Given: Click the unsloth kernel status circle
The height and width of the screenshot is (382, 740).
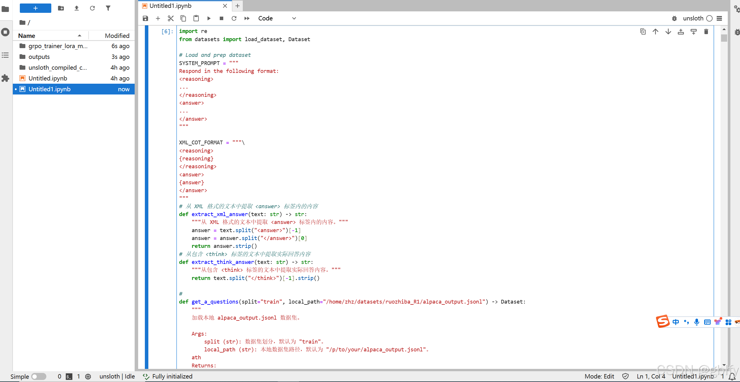Looking at the screenshot, I should pos(710,18).
